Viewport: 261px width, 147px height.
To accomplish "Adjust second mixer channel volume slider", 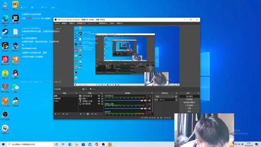I will pyautogui.click(x=124, y=108).
